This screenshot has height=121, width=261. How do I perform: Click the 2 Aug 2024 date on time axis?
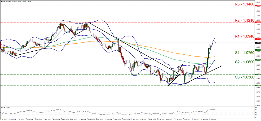(x=47, y=119)
